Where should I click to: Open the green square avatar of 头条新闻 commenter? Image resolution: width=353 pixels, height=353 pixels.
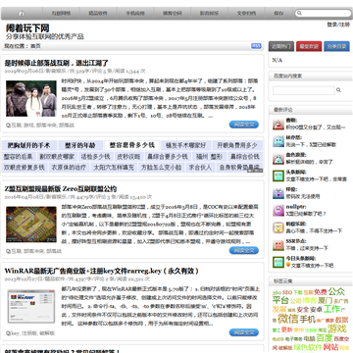coord(278,176)
